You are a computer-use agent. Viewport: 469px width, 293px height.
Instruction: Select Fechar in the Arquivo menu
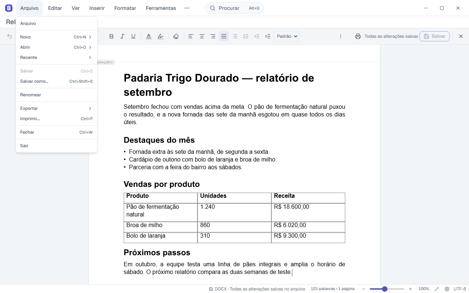(x=56, y=132)
